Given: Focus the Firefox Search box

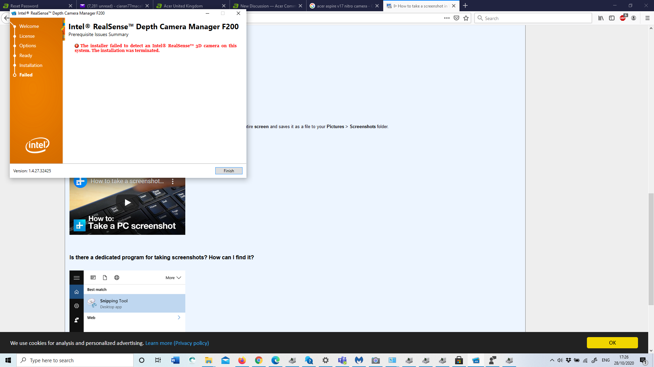Looking at the screenshot, I should tap(533, 18).
